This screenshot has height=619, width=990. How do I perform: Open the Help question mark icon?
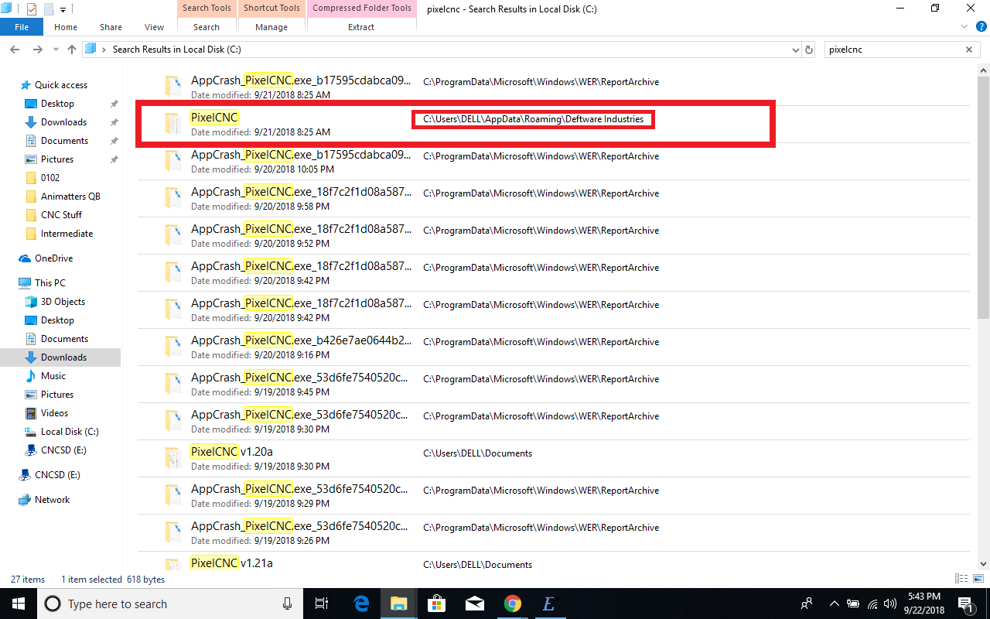coord(981,27)
